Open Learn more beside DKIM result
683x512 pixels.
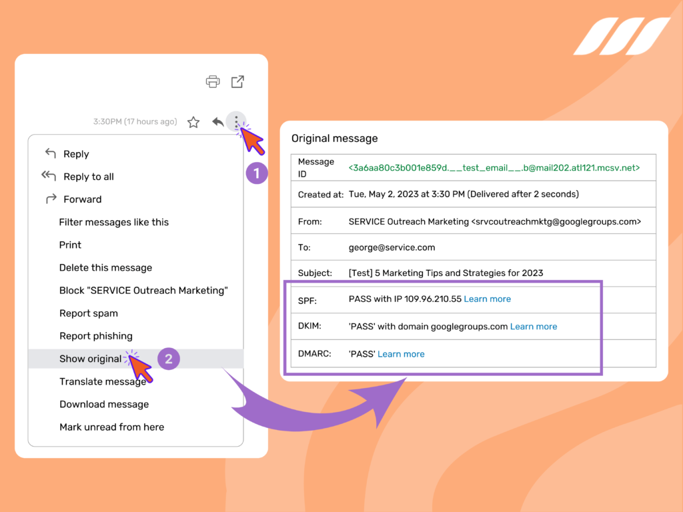coord(534,326)
